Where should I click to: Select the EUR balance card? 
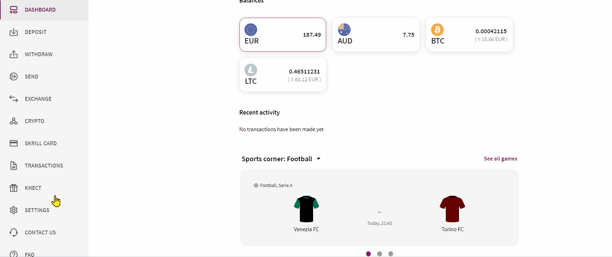tap(283, 35)
